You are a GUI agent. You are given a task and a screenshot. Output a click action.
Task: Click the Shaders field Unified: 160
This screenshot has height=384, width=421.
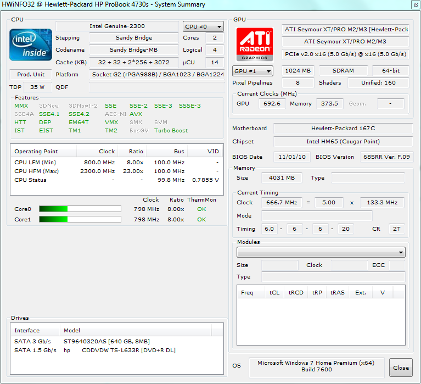pos(378,83)
